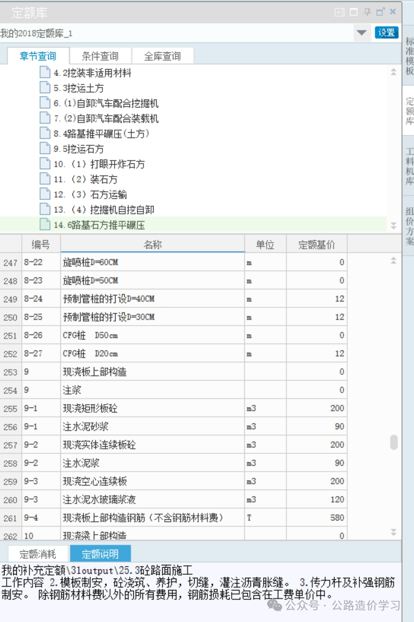Open the 定额消耗 tab

pos(38,554)
